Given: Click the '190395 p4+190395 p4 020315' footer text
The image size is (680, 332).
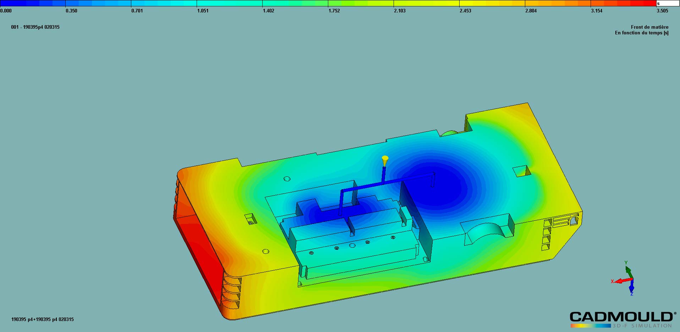Looking at the screenshot, I should pos(43,319).
